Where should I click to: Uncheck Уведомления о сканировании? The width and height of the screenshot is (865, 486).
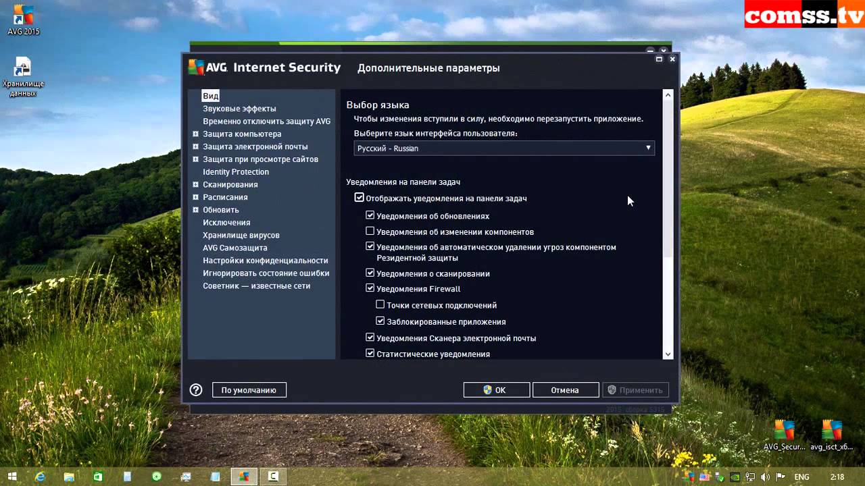370,273
